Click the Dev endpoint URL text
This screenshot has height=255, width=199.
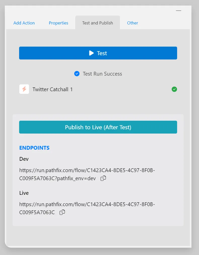click(87, 174)
